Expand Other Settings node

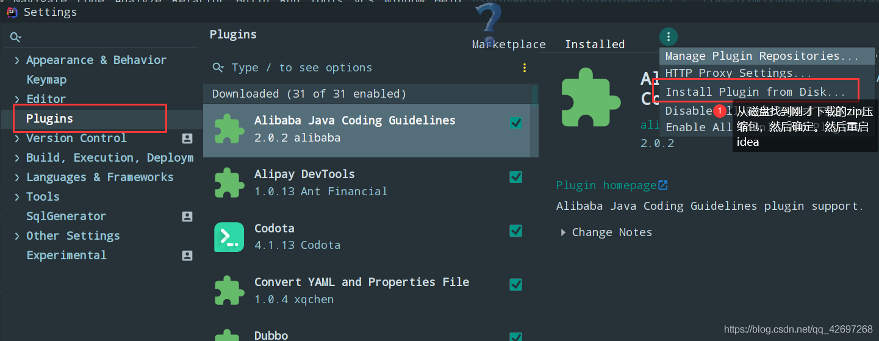tap(17, 236)
